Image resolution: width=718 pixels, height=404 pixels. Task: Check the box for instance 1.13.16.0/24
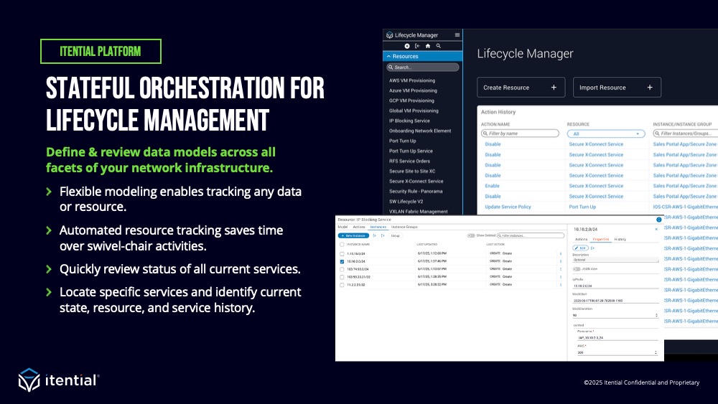[x=342, y=254]
